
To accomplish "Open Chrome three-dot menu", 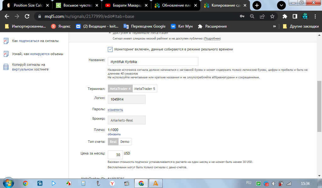I will [315, 16].
